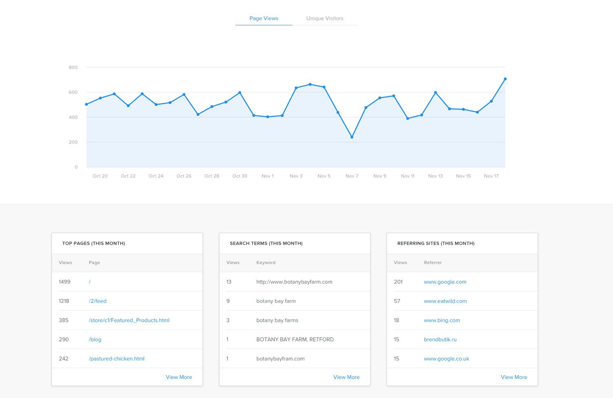The width and height of the screenshot is (613, 398).
Task: Switch to the Unique Visitors tab
Action: 325,18
